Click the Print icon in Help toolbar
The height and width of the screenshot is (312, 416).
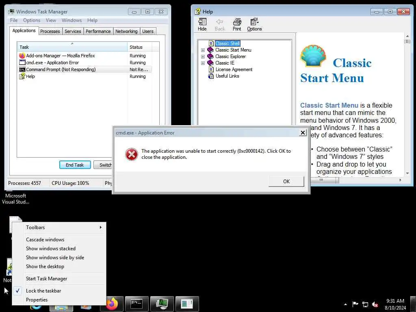tap(237, 22)
